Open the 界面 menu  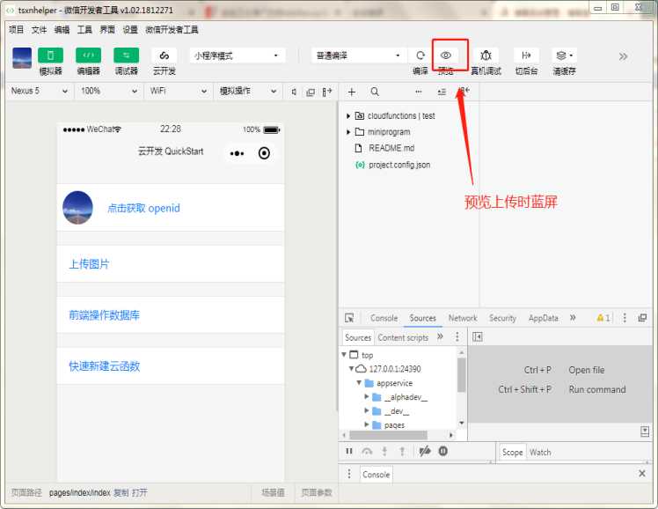click(107, 29)
